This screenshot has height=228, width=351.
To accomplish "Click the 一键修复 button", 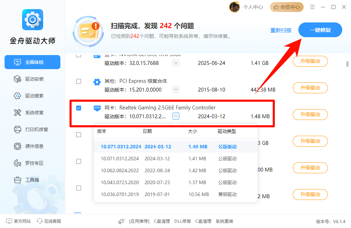I will [x=320, y=30].
